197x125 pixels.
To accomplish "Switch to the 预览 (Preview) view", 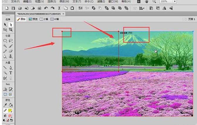I will 33,19.
